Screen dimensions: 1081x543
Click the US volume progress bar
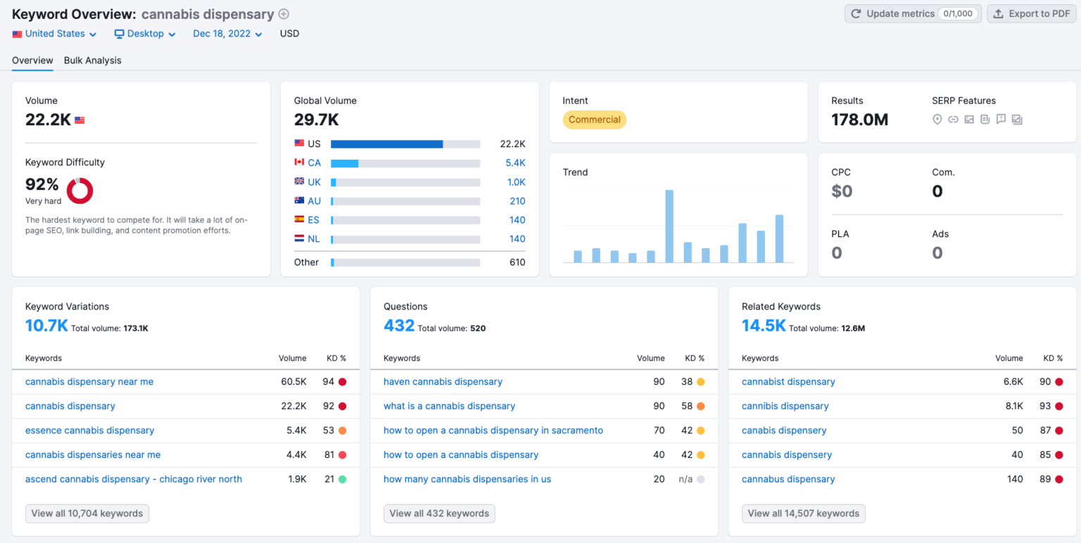405,143
